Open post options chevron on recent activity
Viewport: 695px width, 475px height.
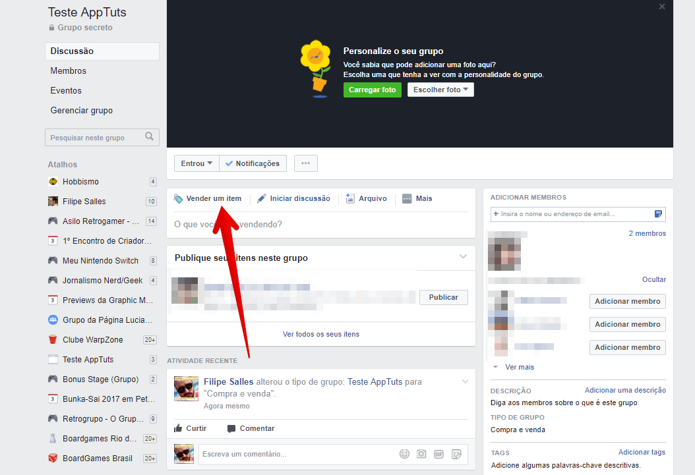click(465, 381)
